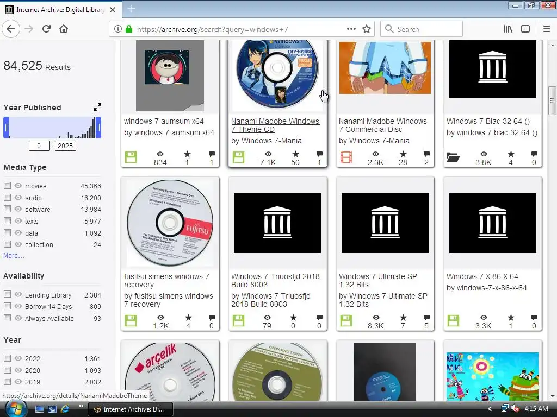Toggle the browser sidebar view
Image resolution: width=557 pixels, height=417 pixels.
[525, 29]
